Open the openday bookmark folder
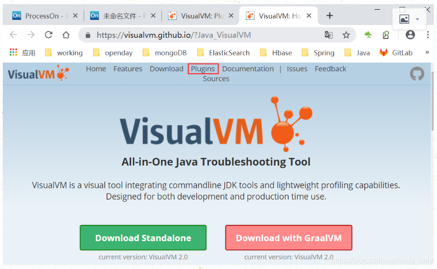Screen dimensions: 437x269 point(113,53)
